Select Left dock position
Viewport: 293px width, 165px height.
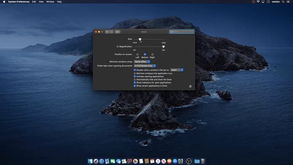point(137,54)
